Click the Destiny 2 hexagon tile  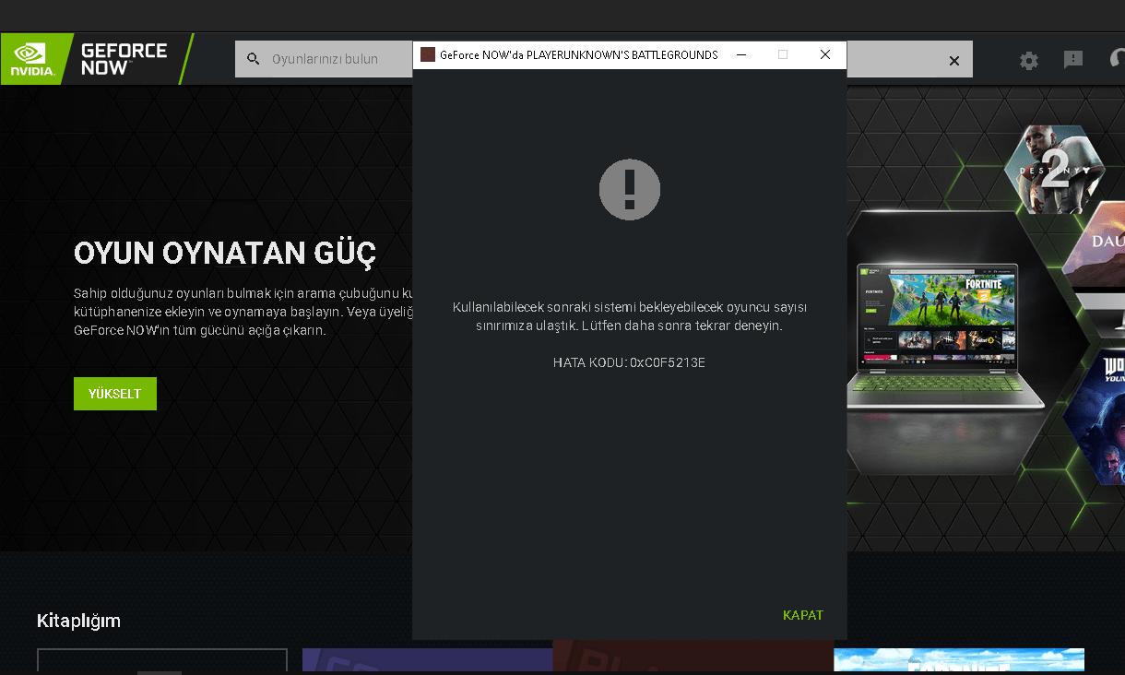[1053, 170]
